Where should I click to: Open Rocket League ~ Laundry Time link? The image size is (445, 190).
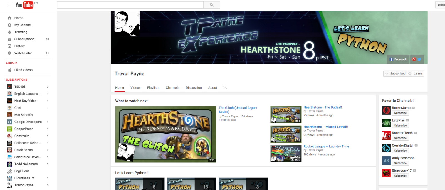[x=326, y=146]
